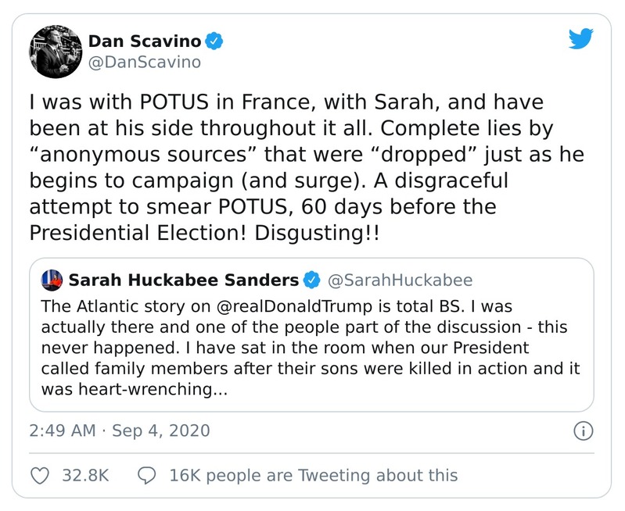This screenshot has height=511, width=625.
Task: Click Sarah Huckabee Sanders' verified badge
Action: [x=311, y=280]
